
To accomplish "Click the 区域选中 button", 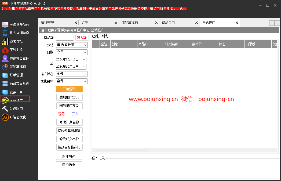I will [x=69, y=165].
